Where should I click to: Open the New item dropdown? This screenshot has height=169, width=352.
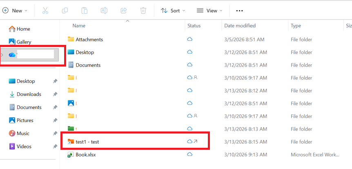pos(15,11)
